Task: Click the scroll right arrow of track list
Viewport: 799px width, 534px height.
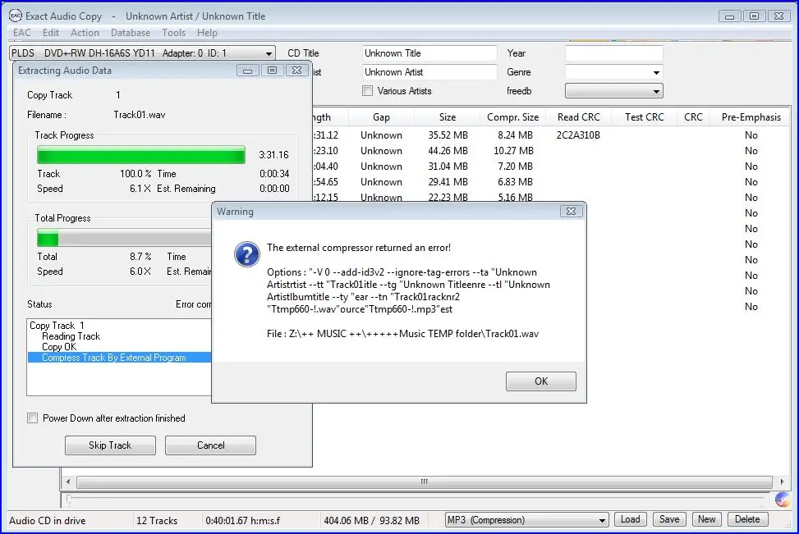Action: (783, 482)
